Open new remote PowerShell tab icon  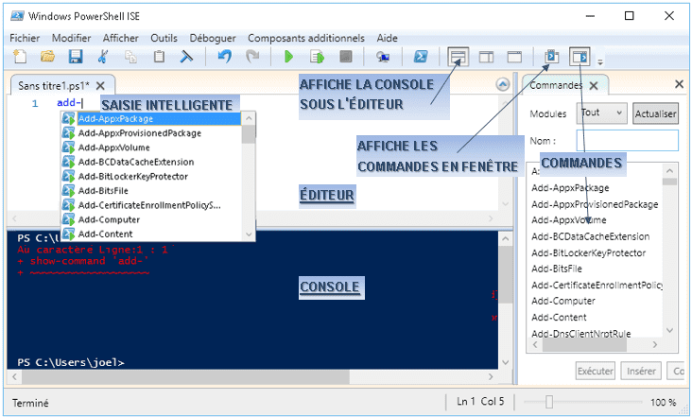coord(383,57)
